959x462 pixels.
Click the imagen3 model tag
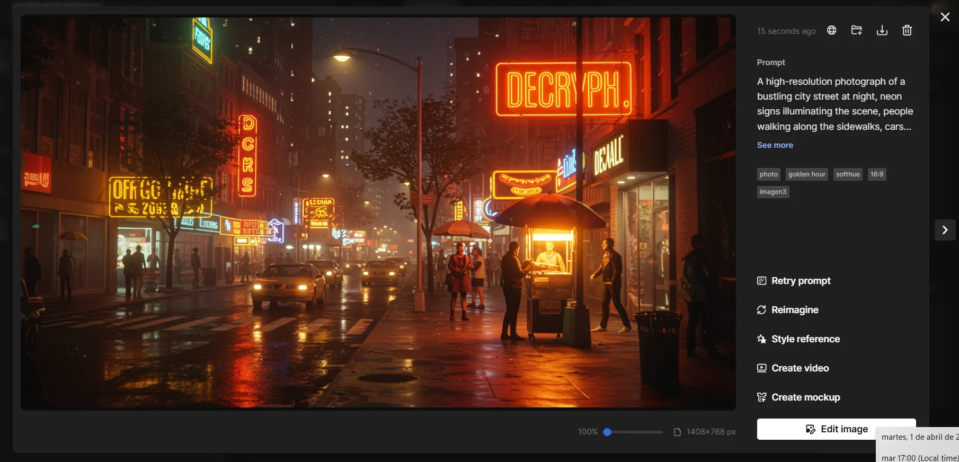tap(773, 192)
